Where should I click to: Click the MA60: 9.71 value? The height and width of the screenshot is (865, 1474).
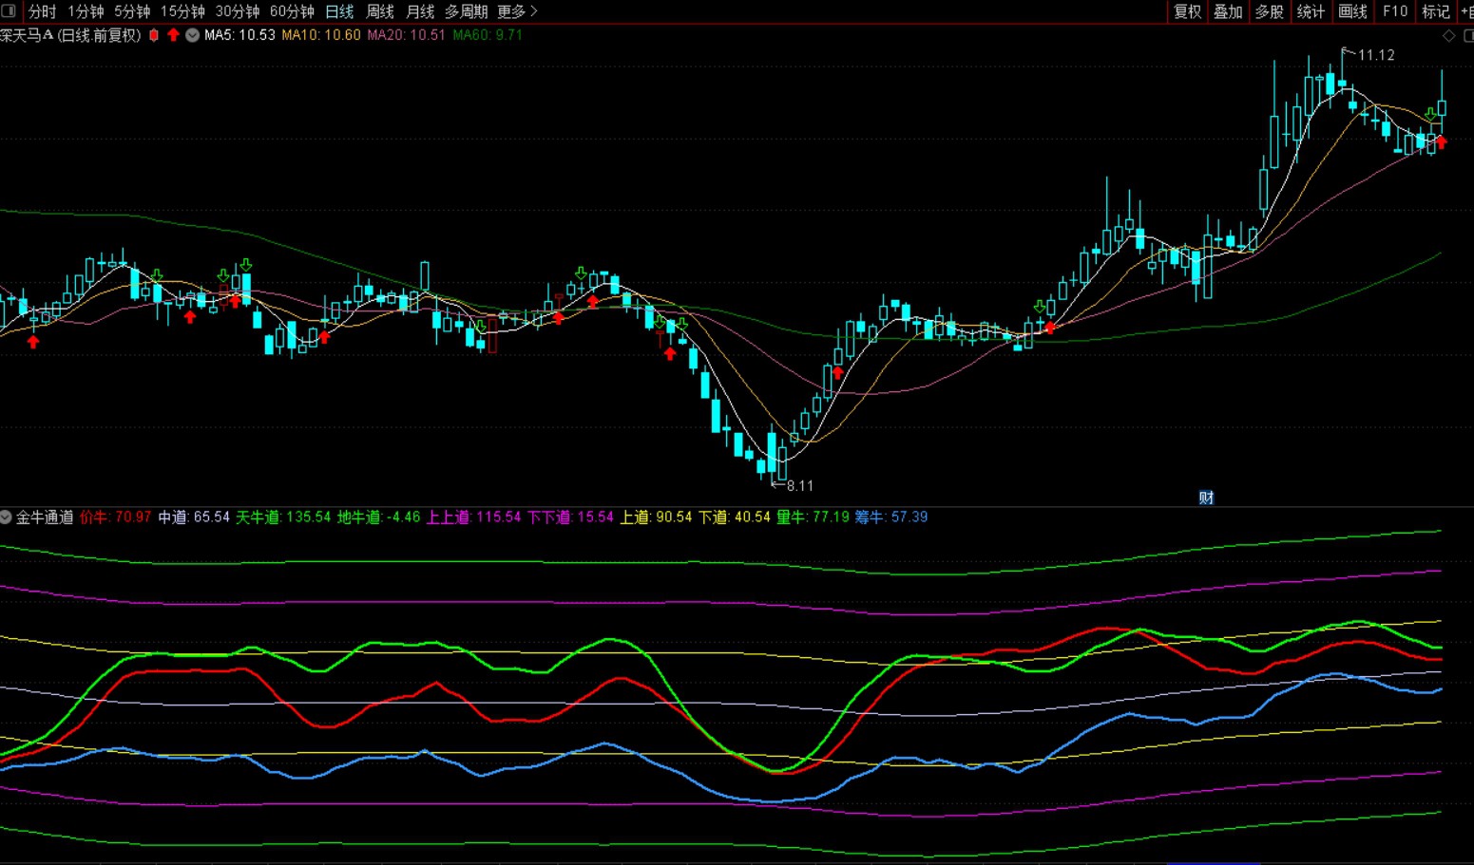[x=488, y=35]
